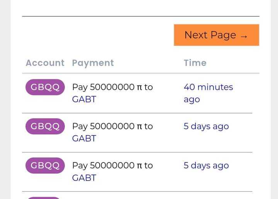Click "5 days ago" in the third row
Screen dimensions: 278x199
(x=206, y=166)
